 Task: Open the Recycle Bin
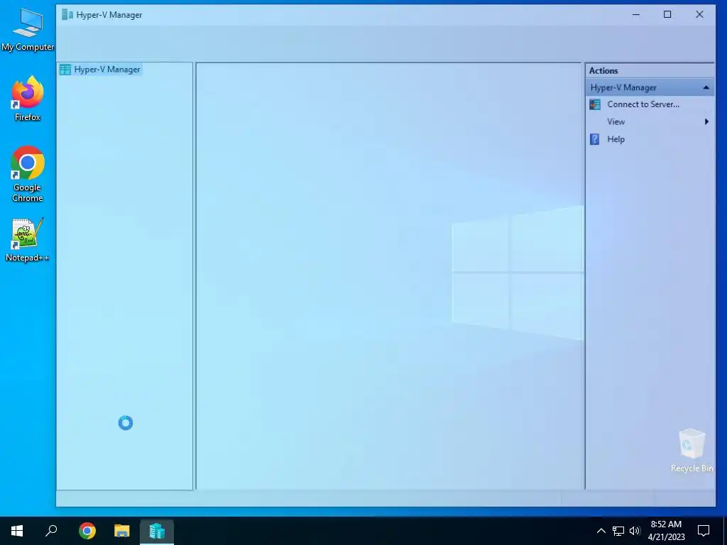point(692,451)
